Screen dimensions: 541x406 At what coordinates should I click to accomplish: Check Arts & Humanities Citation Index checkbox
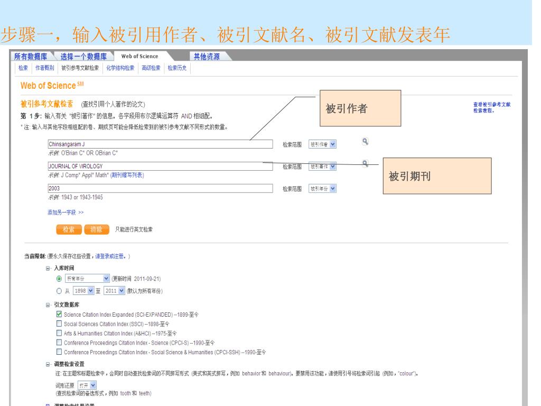click(59, 333)
